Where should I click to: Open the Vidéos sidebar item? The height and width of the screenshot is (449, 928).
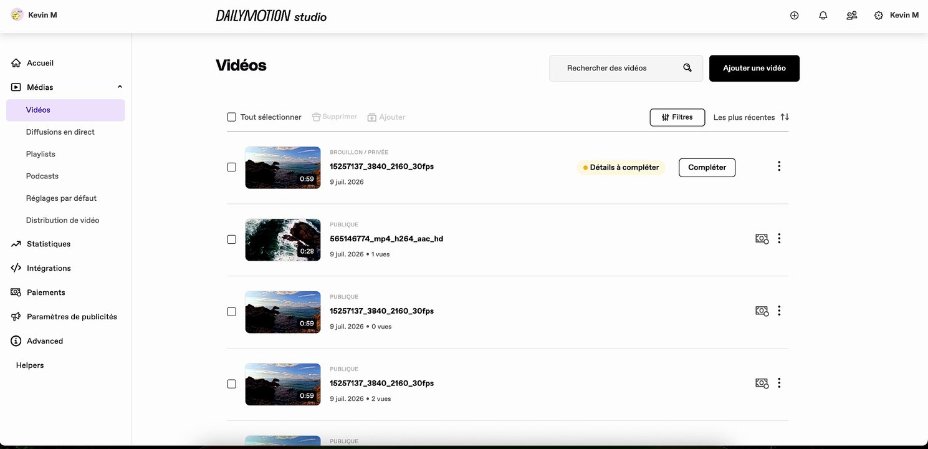tap(65, 110)
